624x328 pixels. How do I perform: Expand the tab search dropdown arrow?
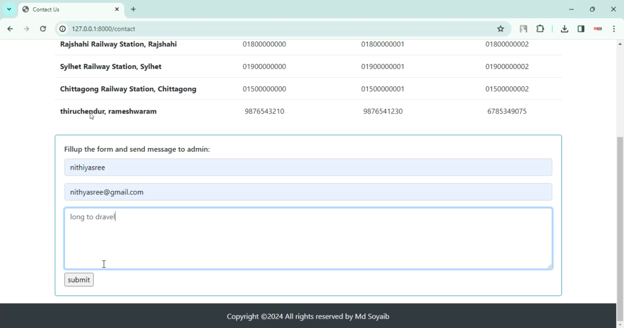click(x=9, y=9)
